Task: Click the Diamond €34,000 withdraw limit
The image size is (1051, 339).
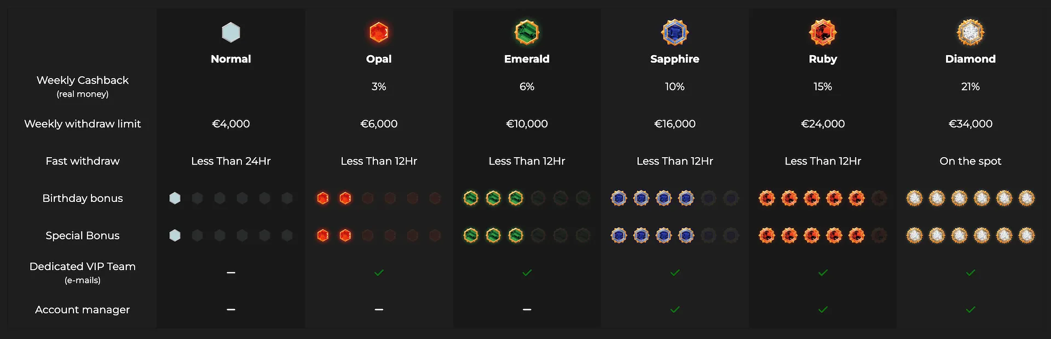Action: pos(971,124)
